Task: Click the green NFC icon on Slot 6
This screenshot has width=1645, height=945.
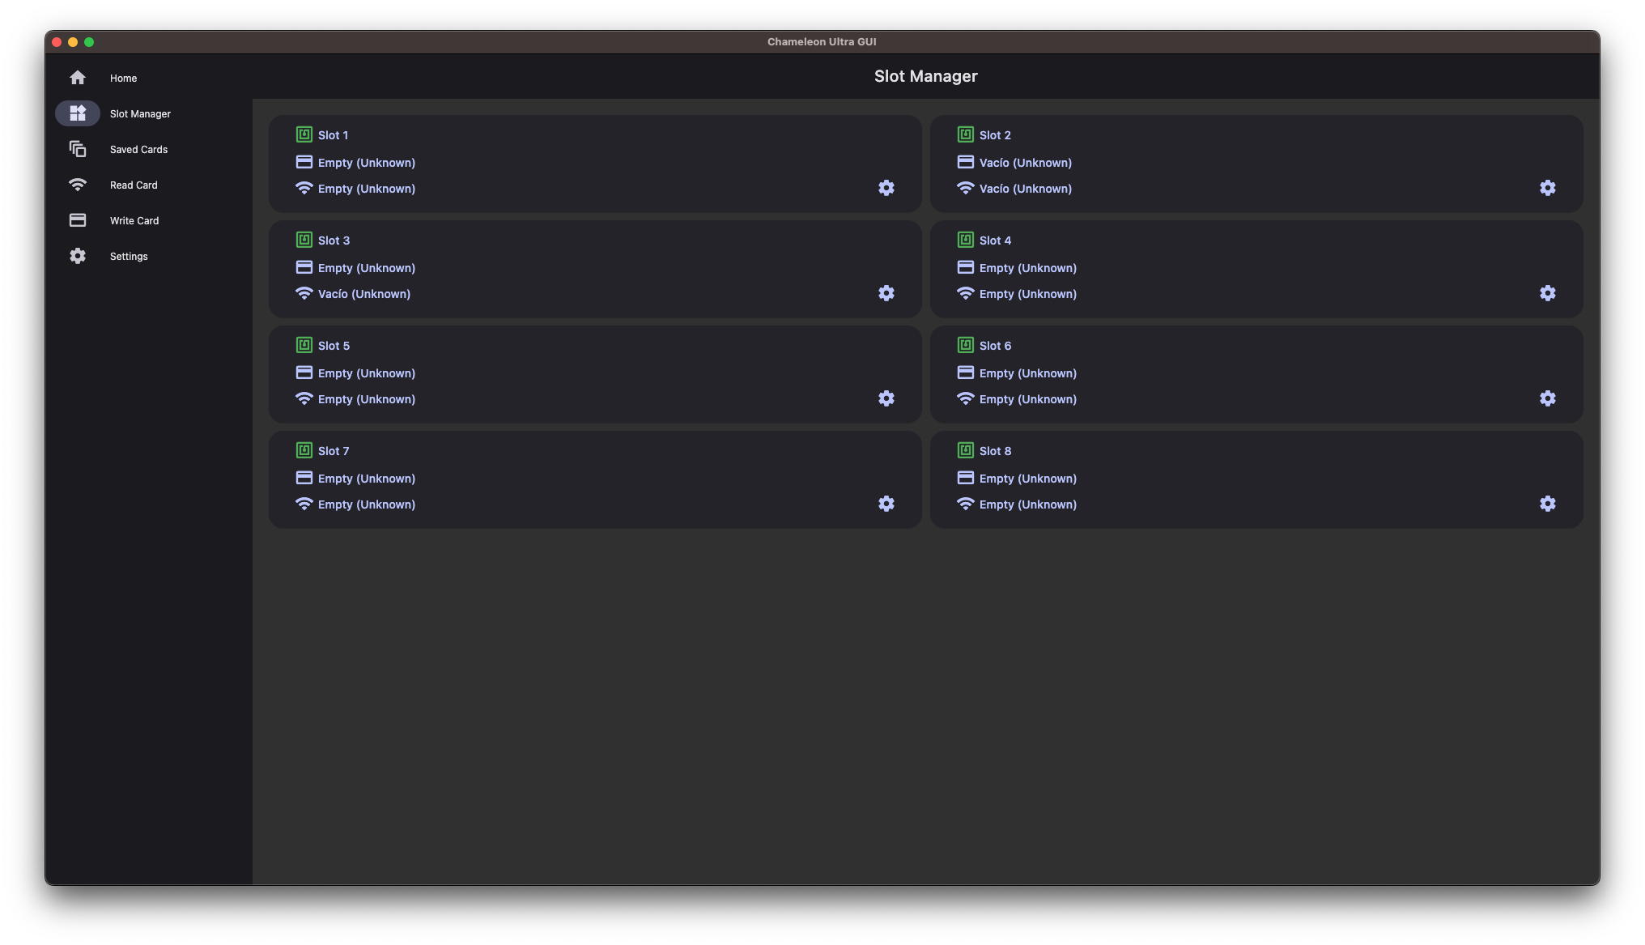Action: [x=965, y=345]
